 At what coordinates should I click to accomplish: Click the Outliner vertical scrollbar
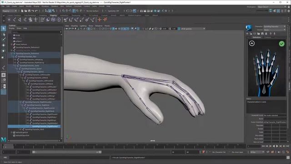tap(61, 91)
